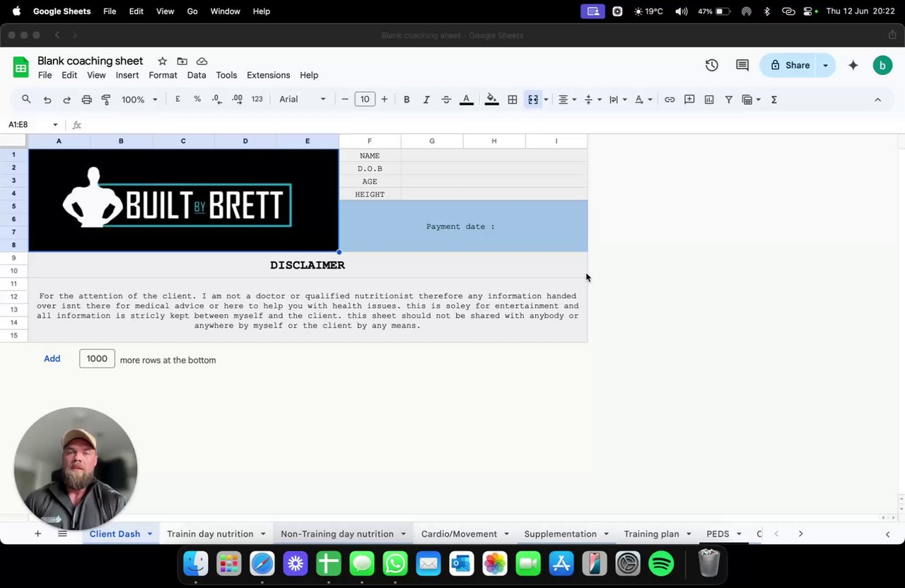
Task: Open the Supplementation tab menu arrow
Action: (606, 534)
